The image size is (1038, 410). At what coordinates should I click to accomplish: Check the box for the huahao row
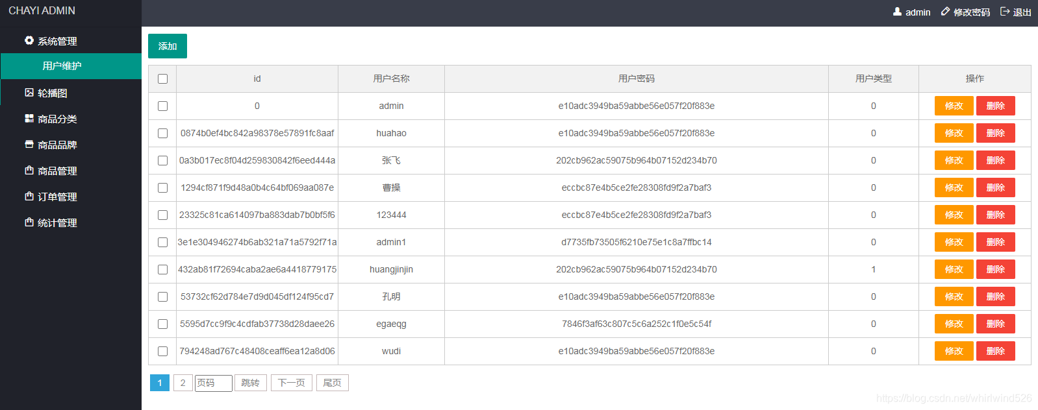pyautogui.click(x=162, y=133)
